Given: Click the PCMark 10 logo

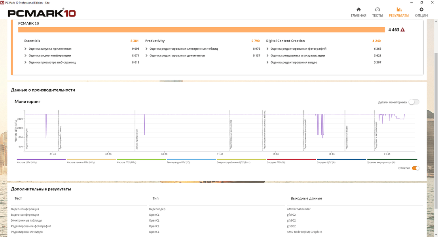Looking at the screenshot, I should [42, 13].
